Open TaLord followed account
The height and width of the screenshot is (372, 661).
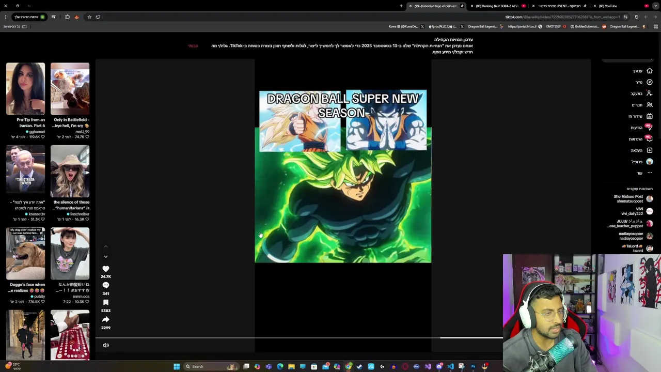coord(637,248)
